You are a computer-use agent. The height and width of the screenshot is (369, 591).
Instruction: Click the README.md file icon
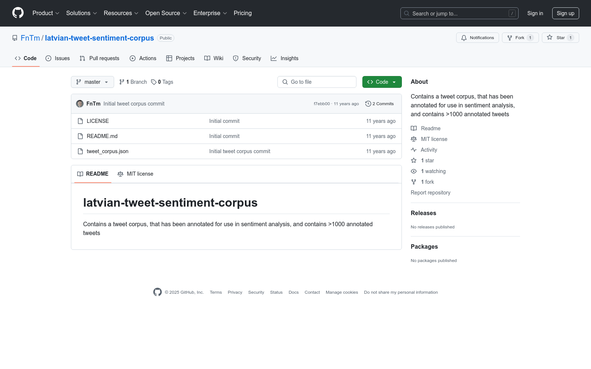[x=80, y=136]
